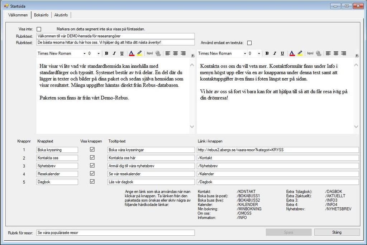This screenshot has width=367, height=245.
Task: Uncheck Visa knappen for Kontakta oss
Action: point(92,157)
